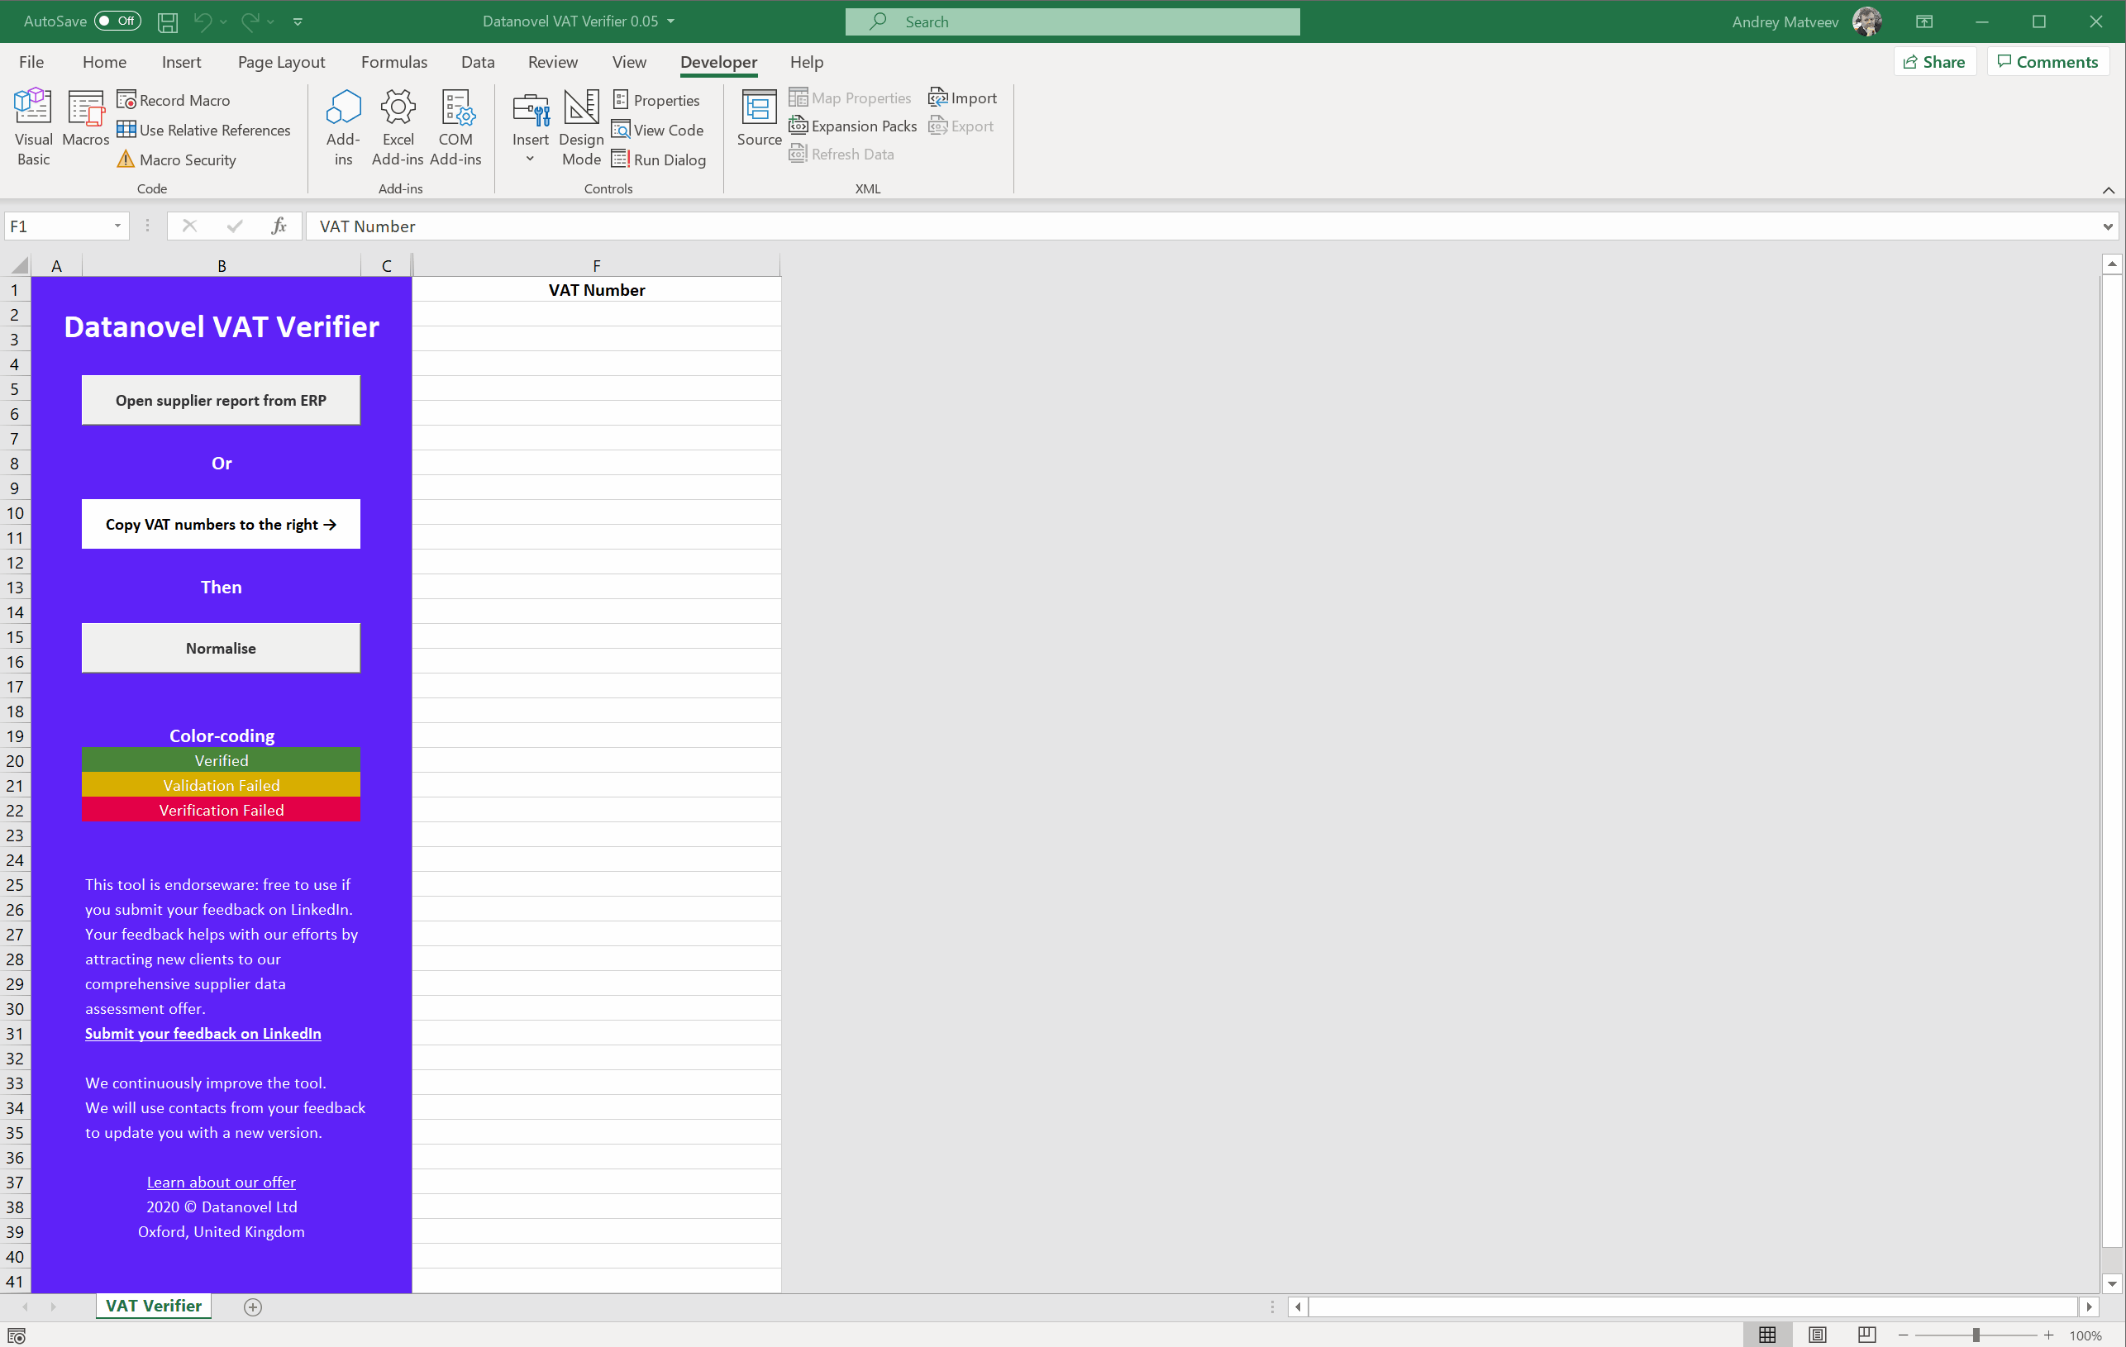The height and width of the screenshot is (1347, 2126).
Task: Click View Code in Controls group
Action: tap(658, 130)
